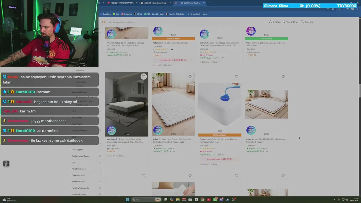Open Eliana Home Fitted Alez product title

[x=219, y=140]
